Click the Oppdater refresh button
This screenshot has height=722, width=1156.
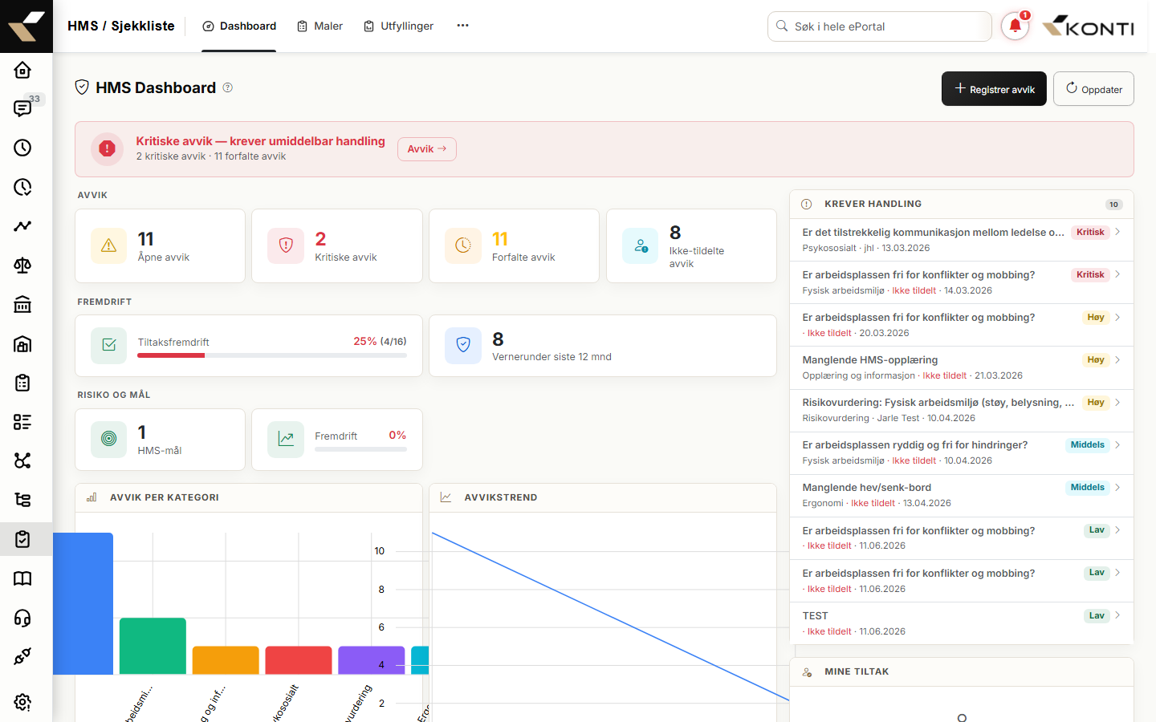[x=1093, y=89]
